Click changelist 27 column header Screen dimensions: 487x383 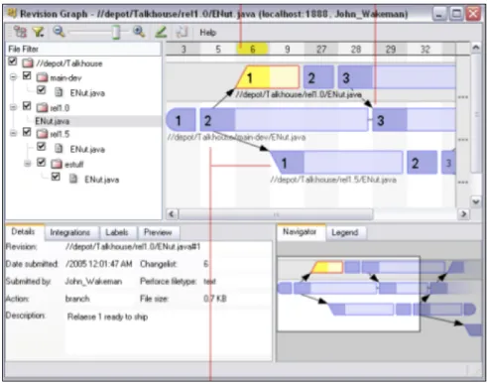321,50
